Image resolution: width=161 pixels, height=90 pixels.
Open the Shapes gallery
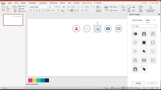(114, 7)
